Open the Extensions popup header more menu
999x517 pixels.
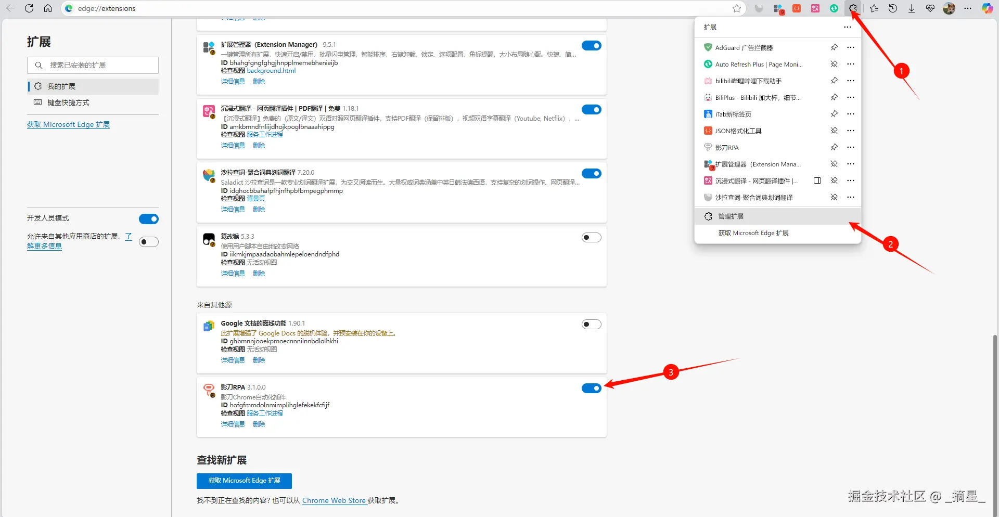pos(848,27)
